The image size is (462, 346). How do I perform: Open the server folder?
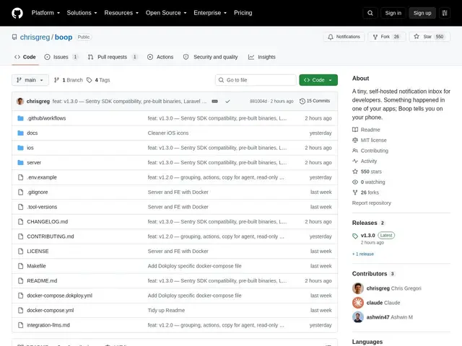34,162
